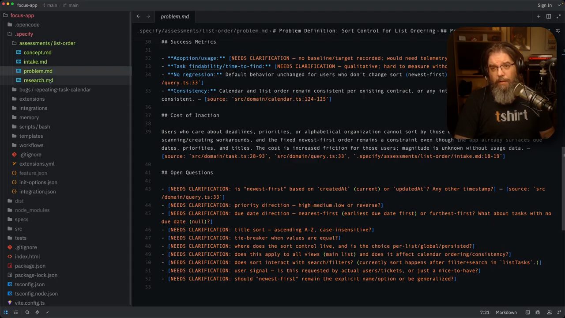
Task: Open the git branch panel icon
Action: pyautogui.click(x=558, y=312)
